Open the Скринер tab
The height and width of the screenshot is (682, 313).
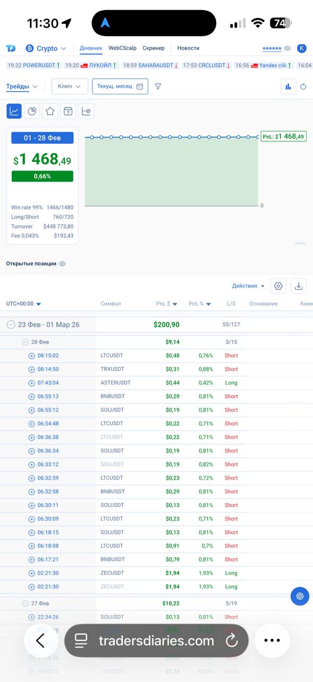point(154,48)
